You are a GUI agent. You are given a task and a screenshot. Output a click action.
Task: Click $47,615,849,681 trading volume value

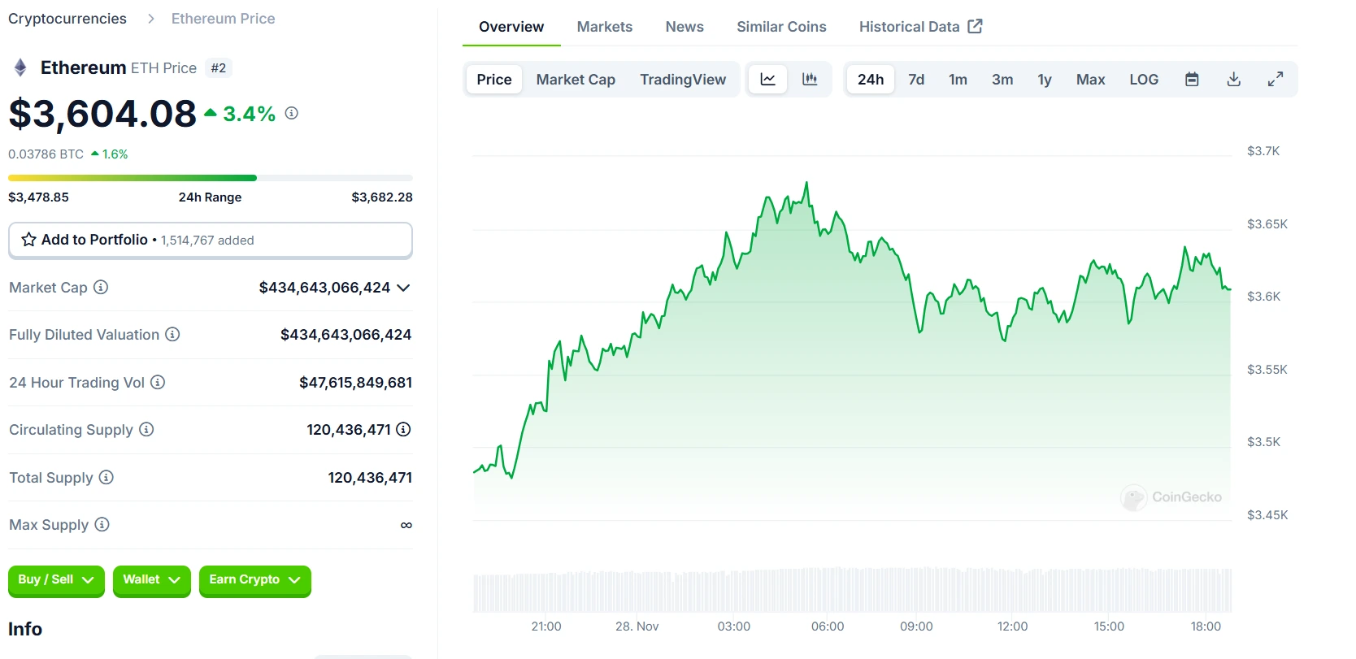pyautogui.click(x=356, y=382)
